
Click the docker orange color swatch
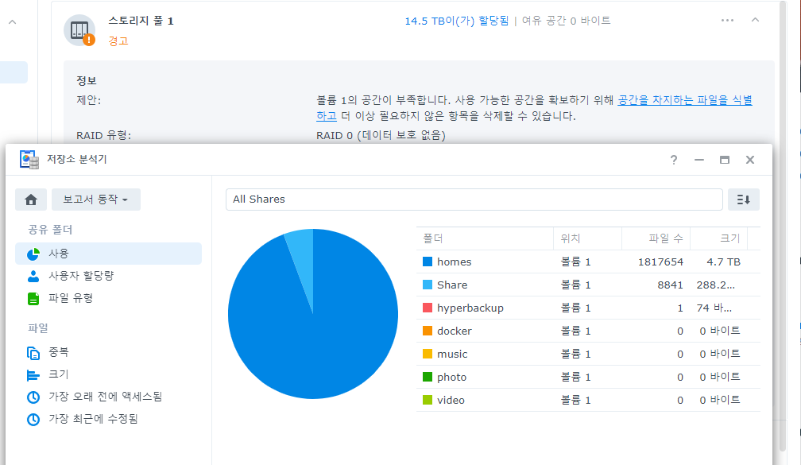[x=428, y=331]
